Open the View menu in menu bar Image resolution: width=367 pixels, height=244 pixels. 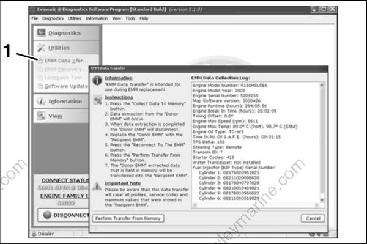pos(116,18)
